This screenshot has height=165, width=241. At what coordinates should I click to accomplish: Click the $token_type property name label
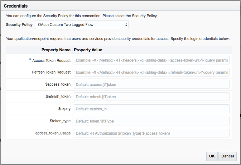(x=60, y=121)
